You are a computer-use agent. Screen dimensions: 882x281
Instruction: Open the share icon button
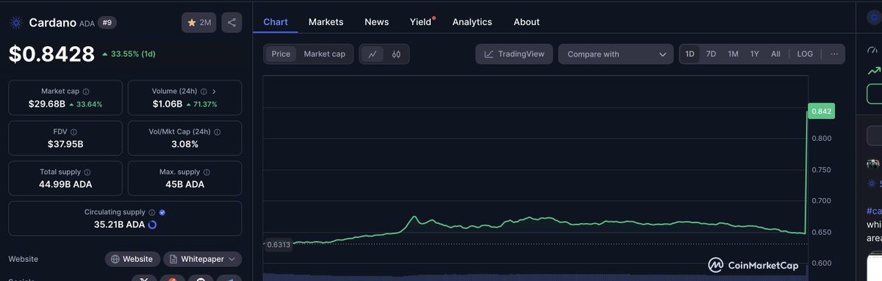pos(232,23)
